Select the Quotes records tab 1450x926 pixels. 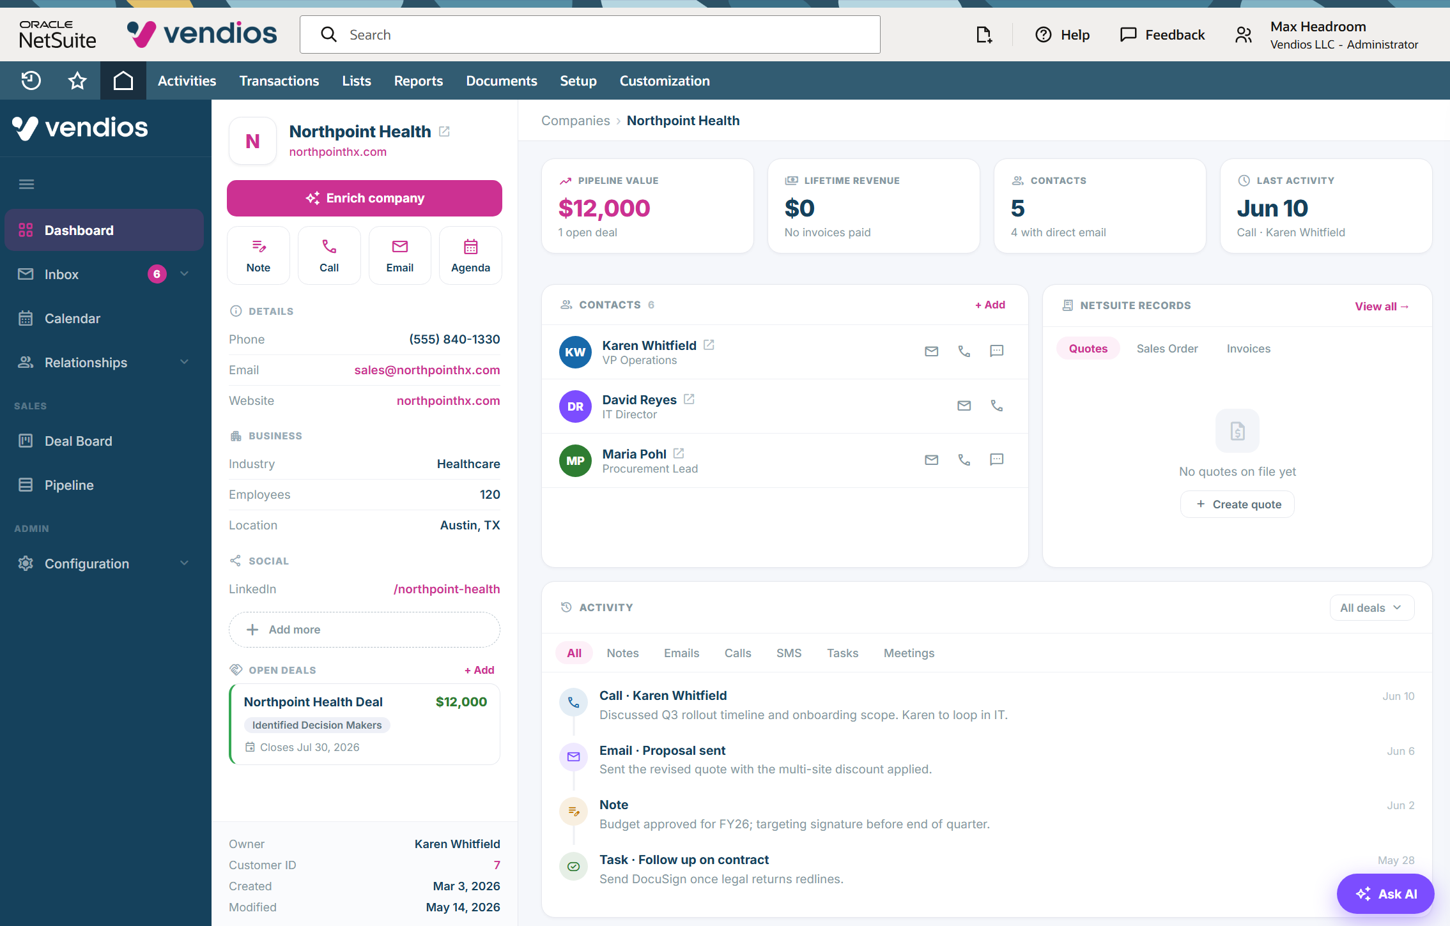(1088, 349)
